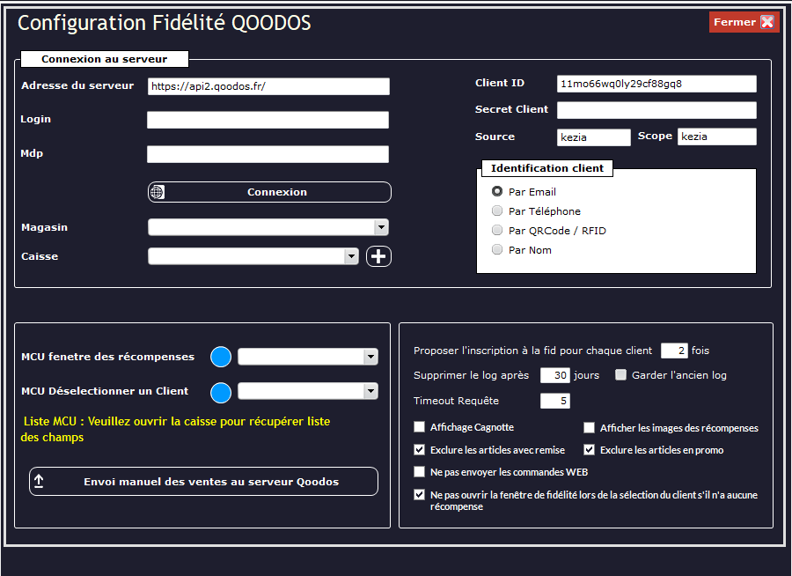
Task: Click the Login input field
Action: click(268, 120)
